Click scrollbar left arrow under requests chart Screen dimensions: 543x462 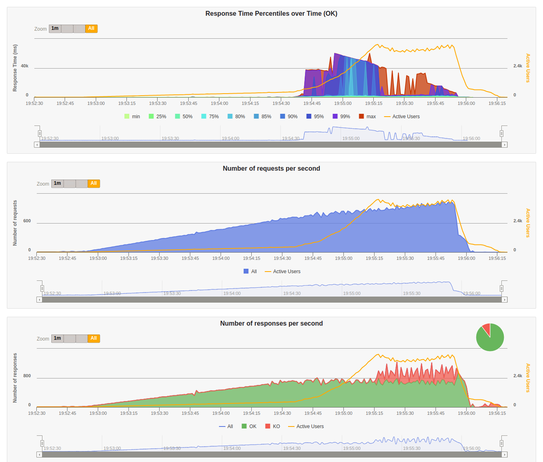pos(39,299)
